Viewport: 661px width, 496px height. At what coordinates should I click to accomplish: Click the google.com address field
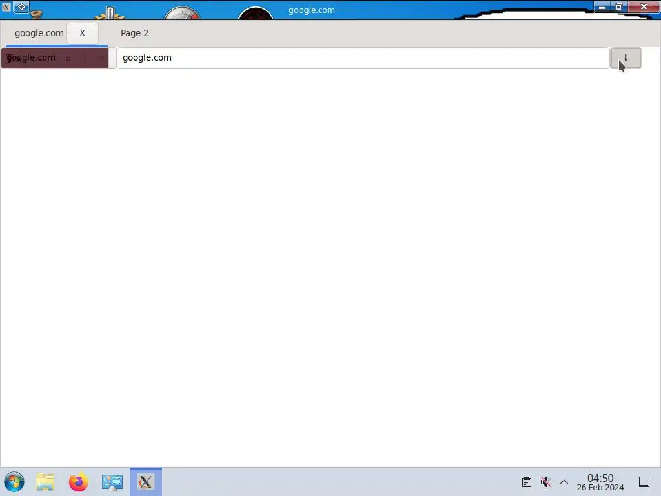point(363,57)
